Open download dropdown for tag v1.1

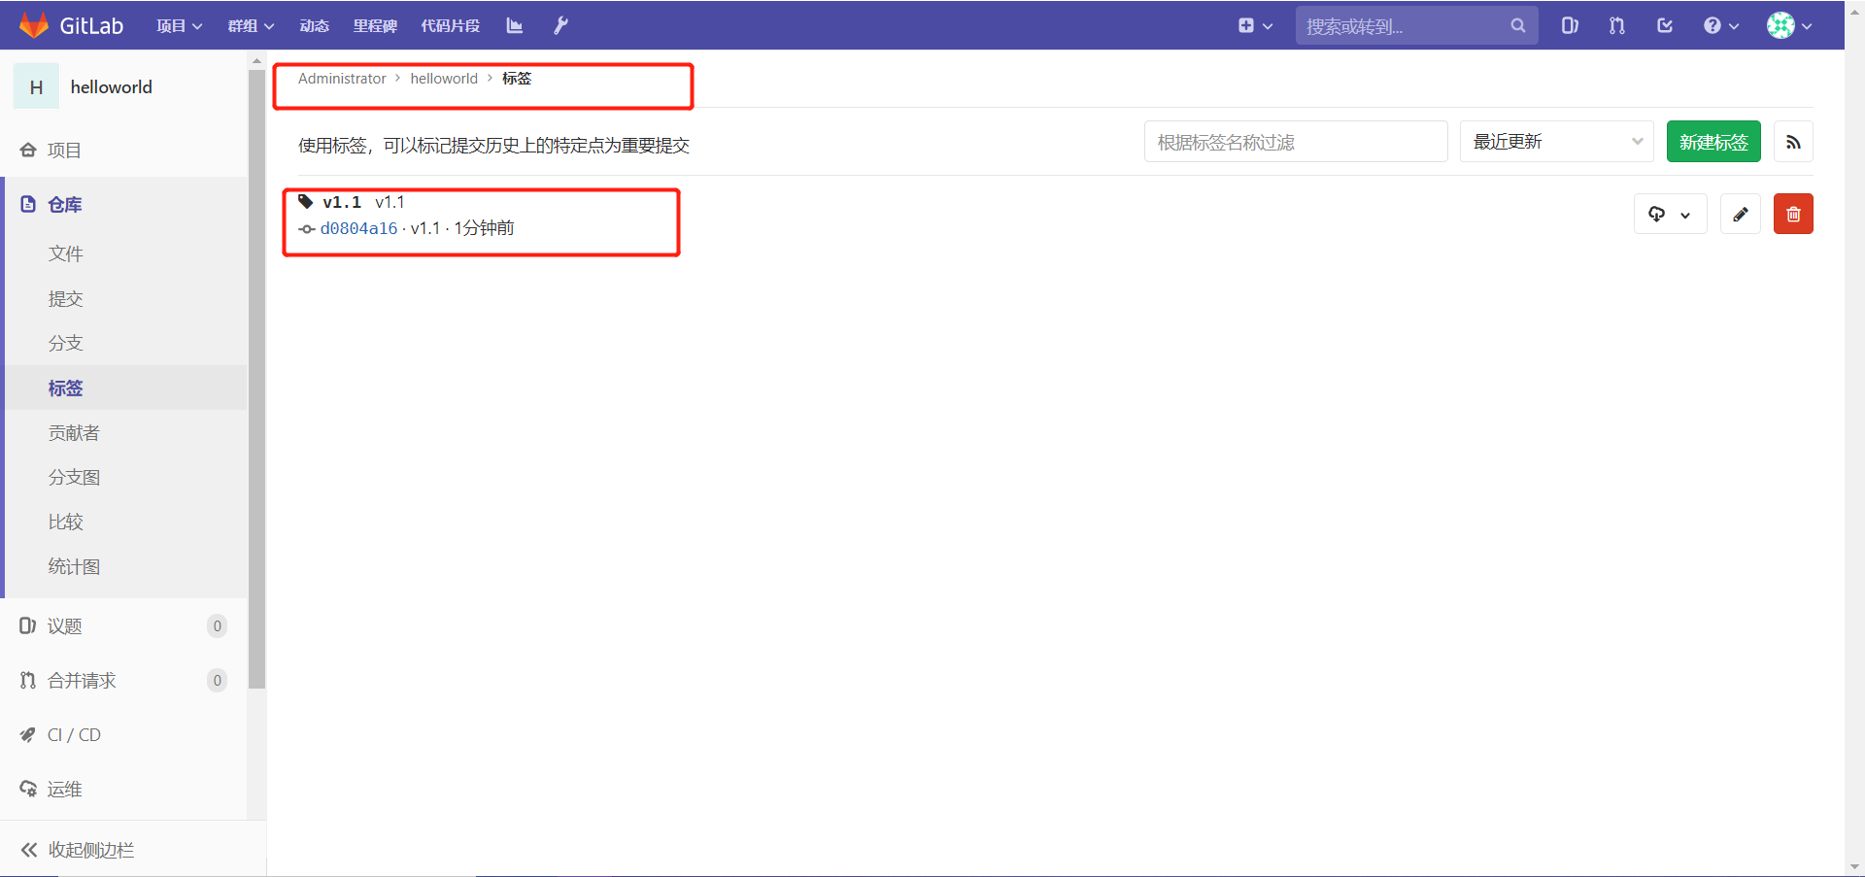1670,214
